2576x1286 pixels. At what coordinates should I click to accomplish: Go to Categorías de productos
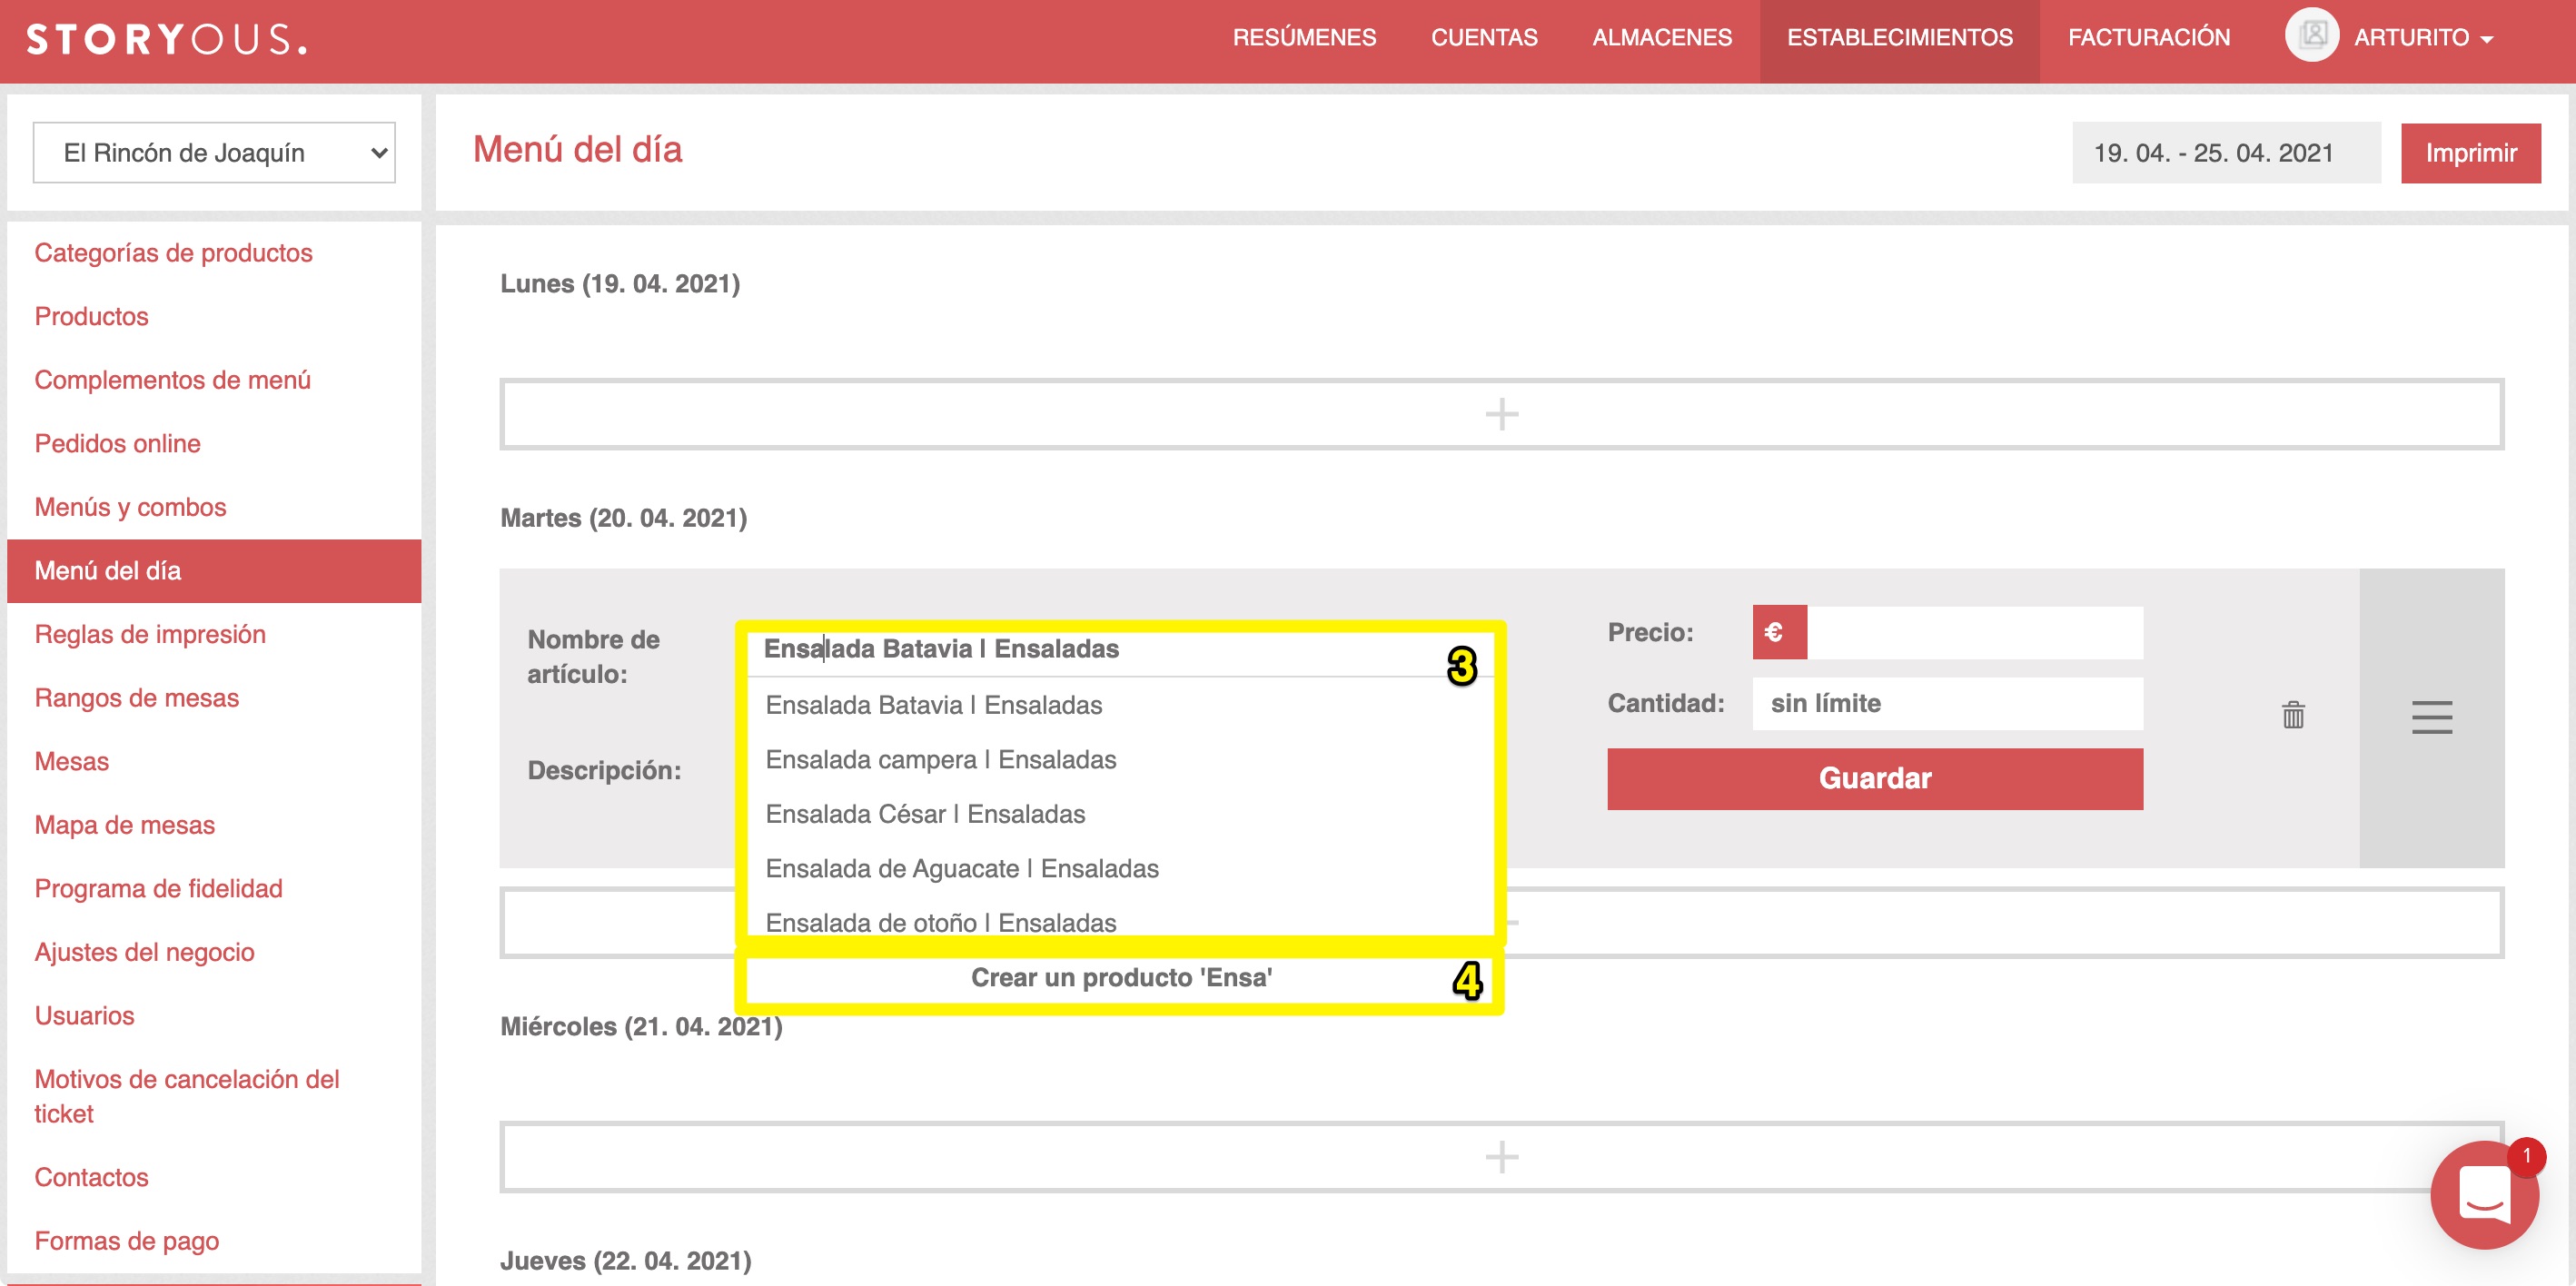tap(173, 253)
